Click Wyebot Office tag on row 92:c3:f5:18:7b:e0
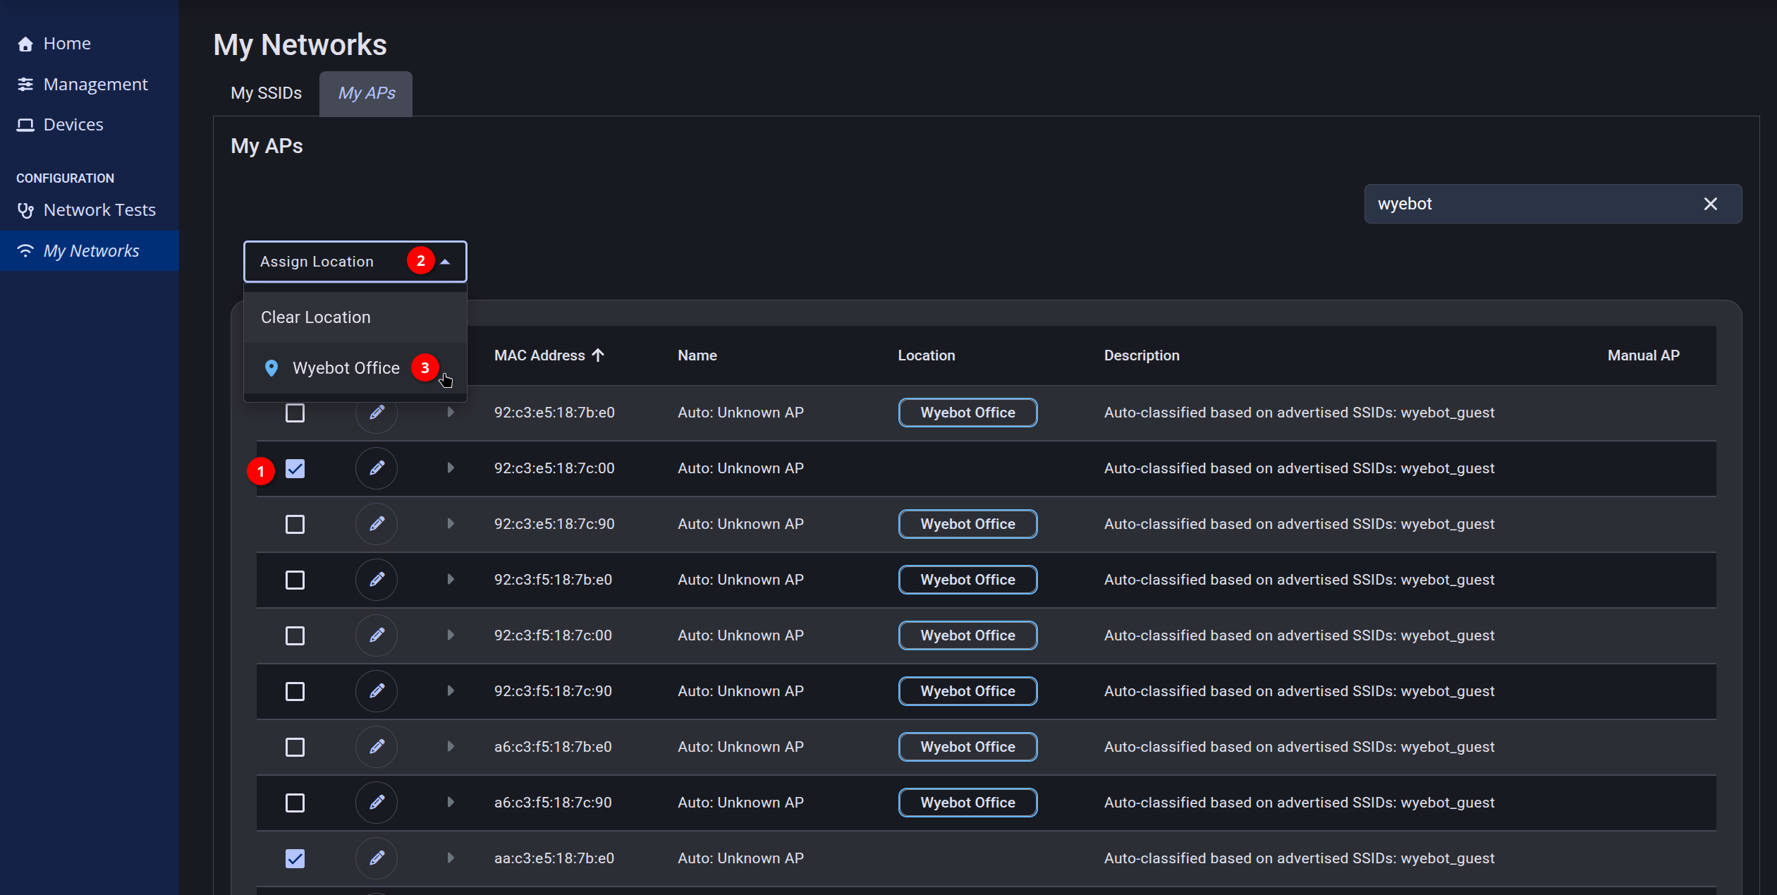 pos(967,580)
